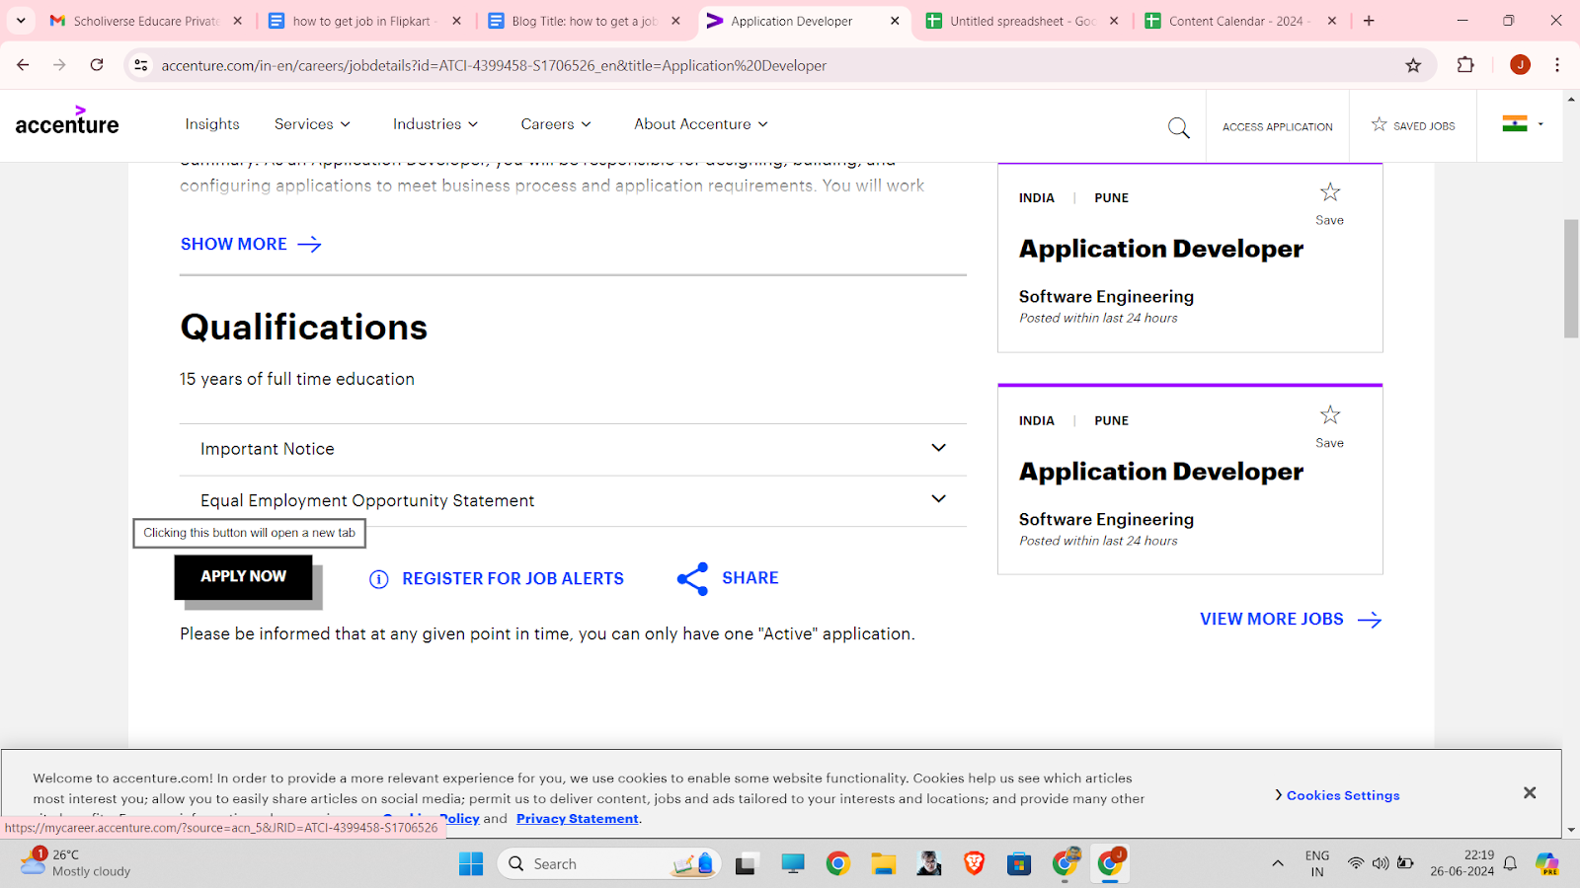
Task: Open the Chrome three-dot menu
Action: (1557, 65)
